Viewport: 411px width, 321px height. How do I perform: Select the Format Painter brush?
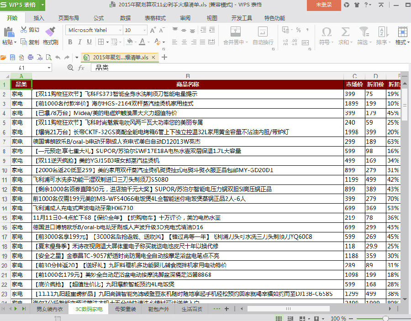click(x=50, y=32)
